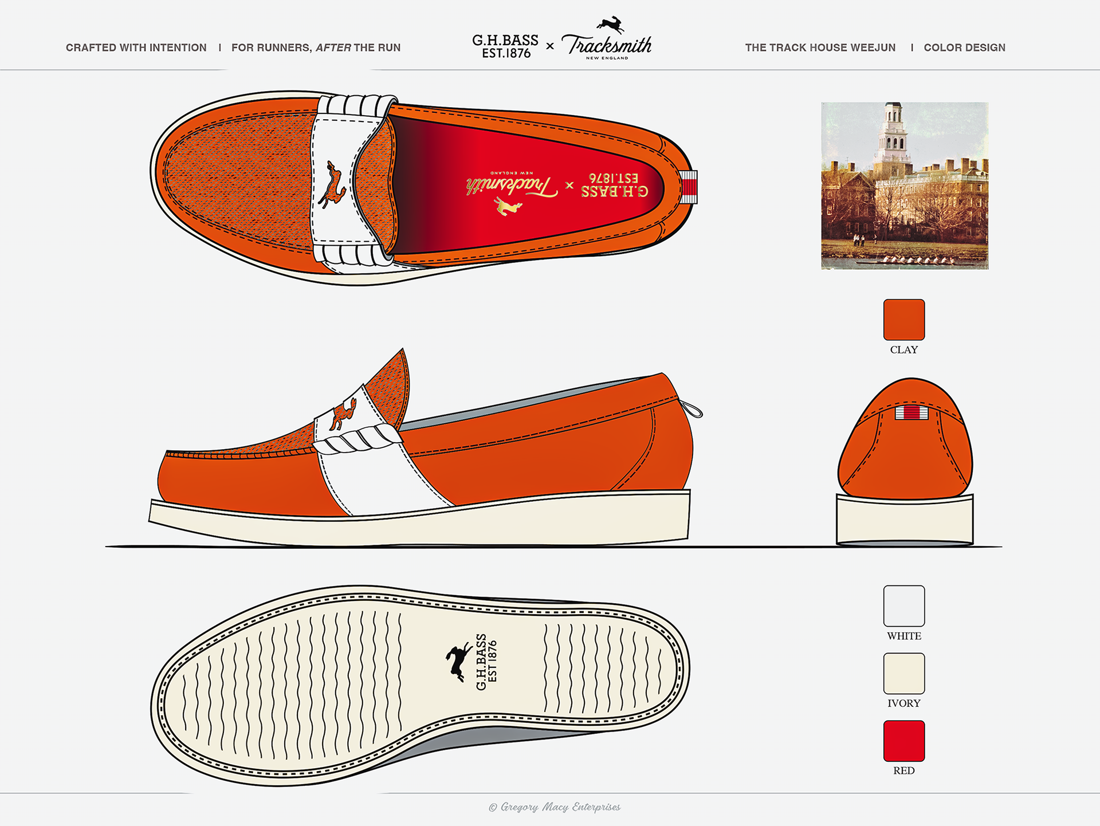
Task: Click CRAFTED WITH INTENTION text
Action: click(x=136, y=48)
